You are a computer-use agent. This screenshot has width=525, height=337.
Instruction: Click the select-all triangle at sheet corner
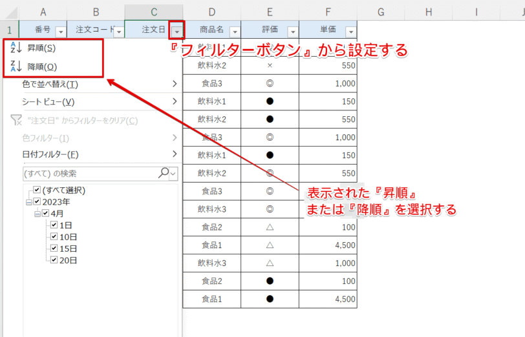[x=11, y=13]
